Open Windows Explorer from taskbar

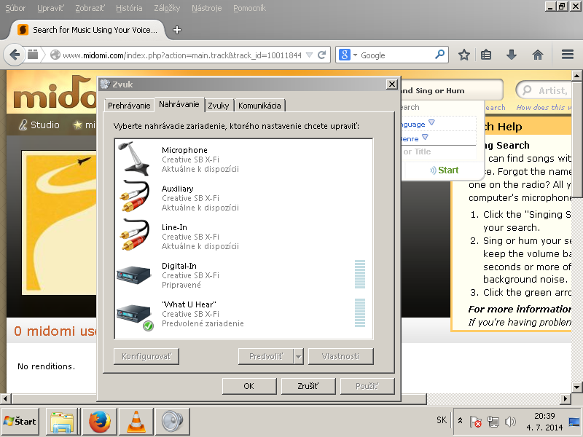coord(62,422)
